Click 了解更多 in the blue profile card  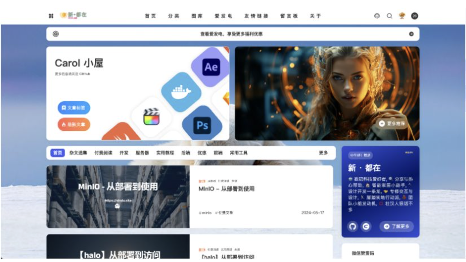(x=396, y=227)
